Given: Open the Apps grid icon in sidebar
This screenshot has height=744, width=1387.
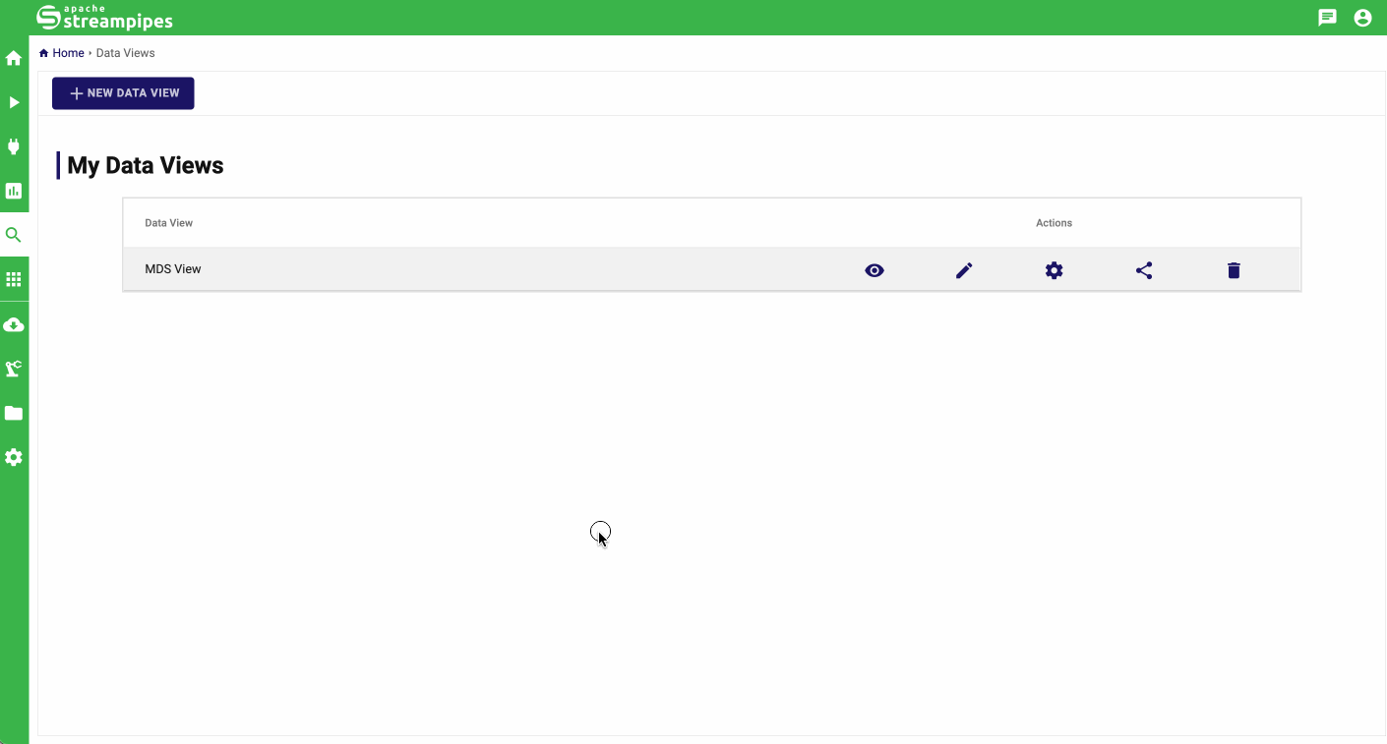Looking at the screenshot, I should coord(14,279).
